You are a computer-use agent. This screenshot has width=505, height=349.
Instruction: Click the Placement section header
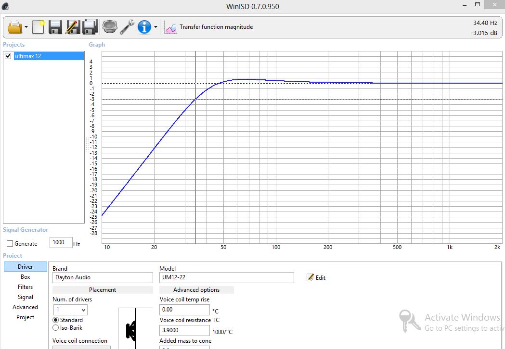tap(103, 290)
